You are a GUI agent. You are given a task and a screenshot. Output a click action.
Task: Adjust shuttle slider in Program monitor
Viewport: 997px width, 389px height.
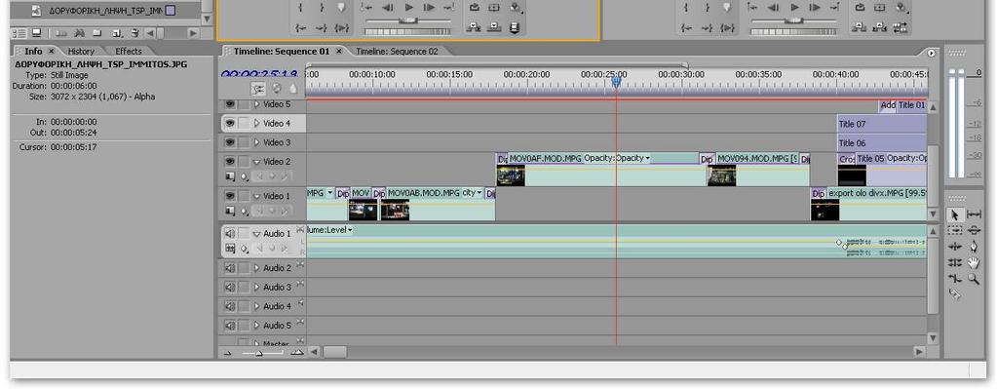click(793, 20)
